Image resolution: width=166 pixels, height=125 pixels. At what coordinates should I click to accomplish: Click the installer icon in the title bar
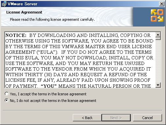pyautogui.click(x=4, y=4)
